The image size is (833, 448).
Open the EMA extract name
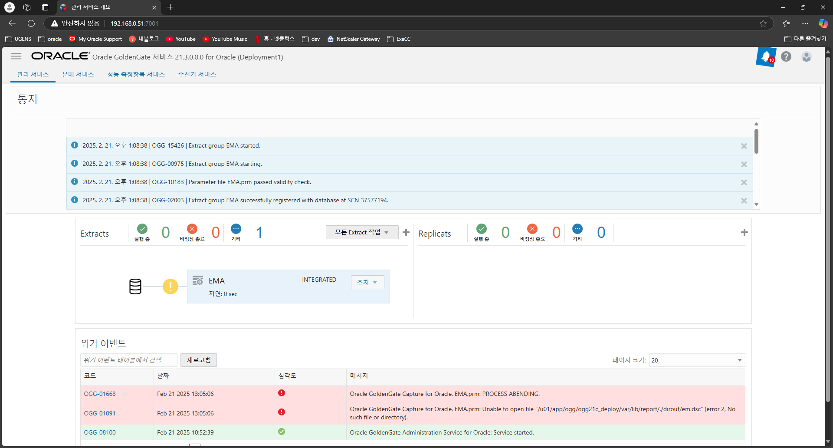[x=216, y=281]
